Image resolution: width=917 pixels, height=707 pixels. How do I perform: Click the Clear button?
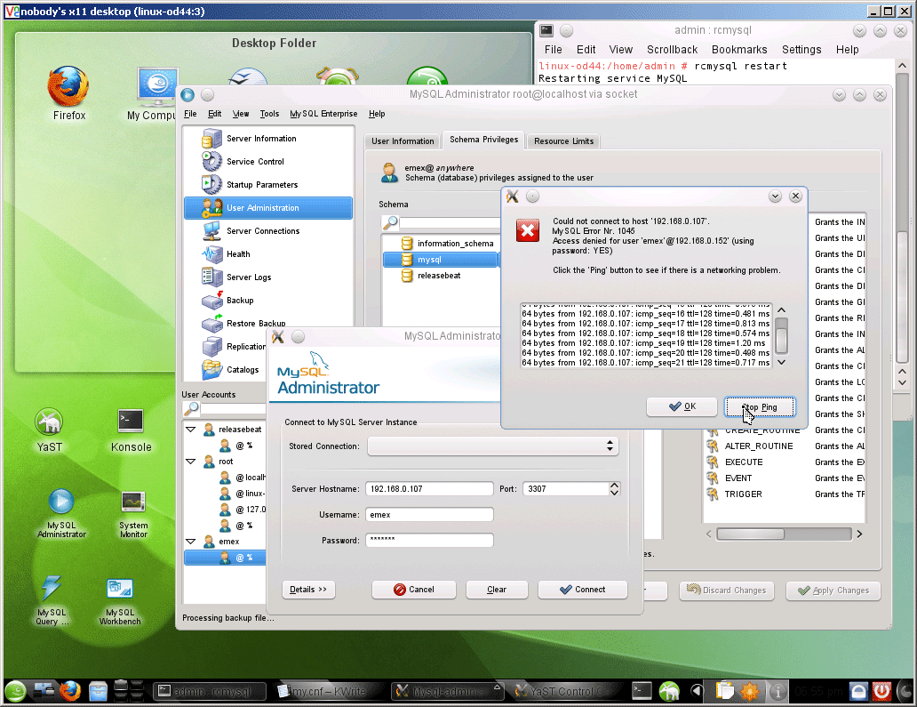(497, 590)
